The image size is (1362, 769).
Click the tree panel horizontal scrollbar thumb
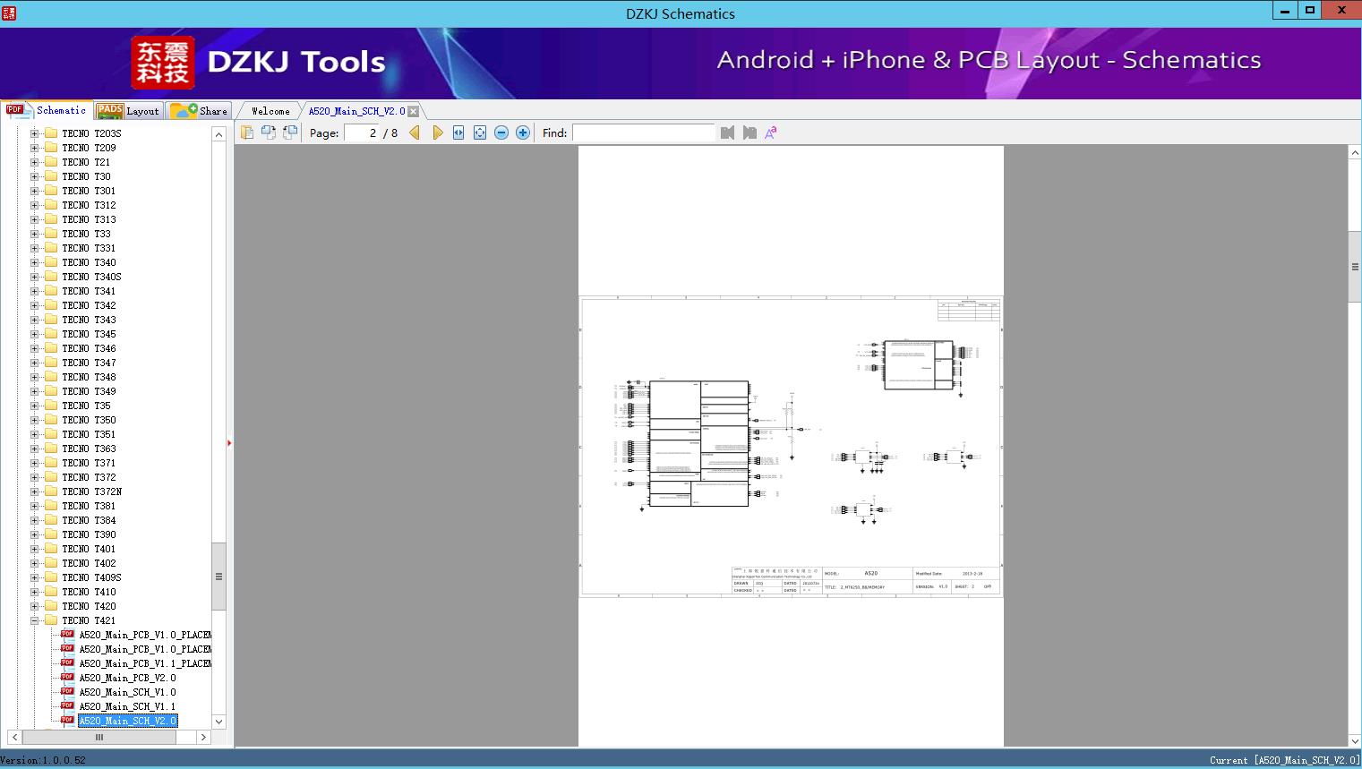coord(99,737)
